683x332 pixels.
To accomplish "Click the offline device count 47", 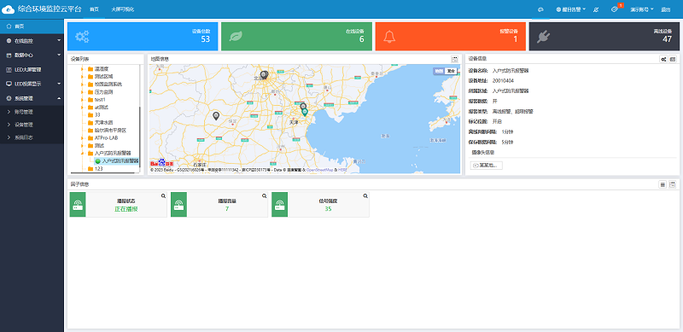I will (x=667, y=39).
